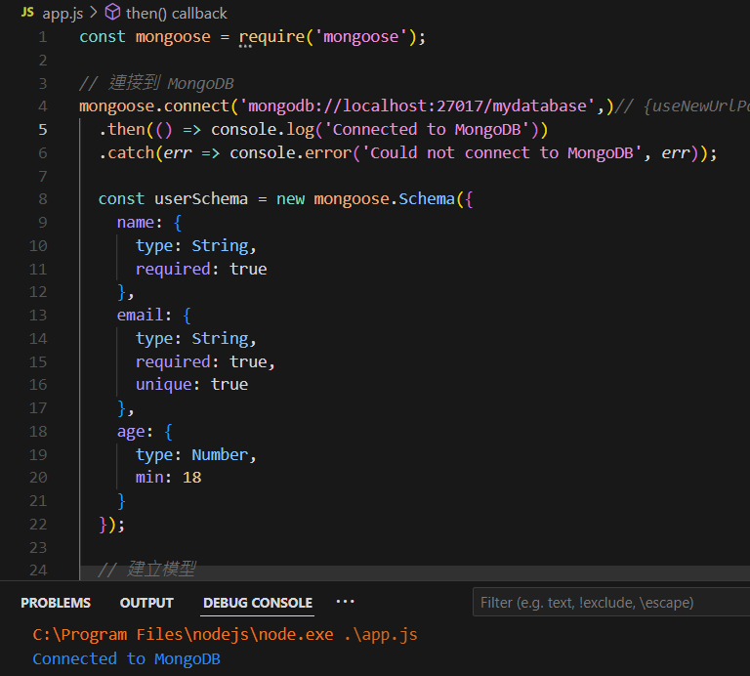Viewport: 750px width, 676px height.
Task: Click the name property on line 9
Action: [136, 223]
